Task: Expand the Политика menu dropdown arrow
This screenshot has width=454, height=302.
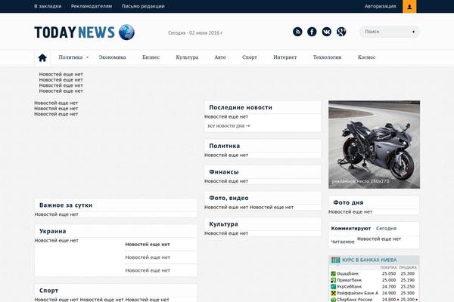Action: point(88,57)
